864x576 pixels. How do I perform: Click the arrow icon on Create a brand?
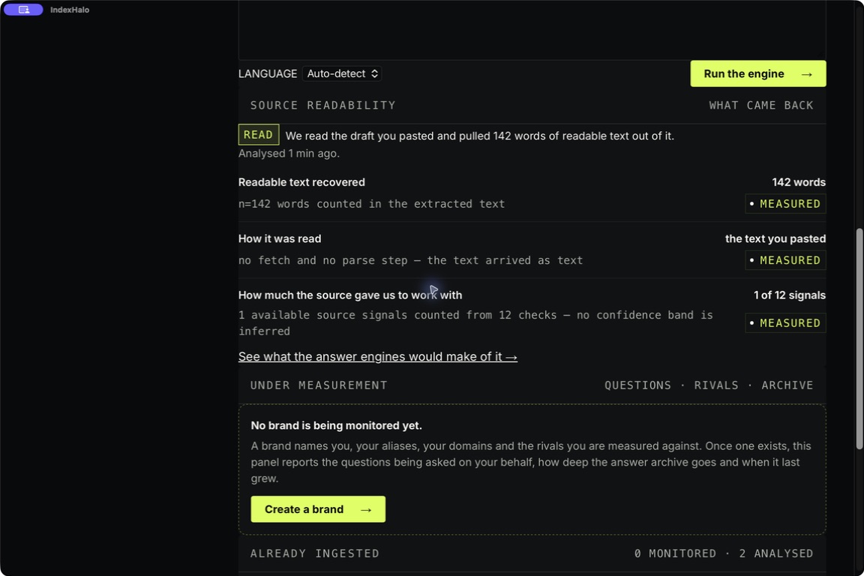point(366,509)
